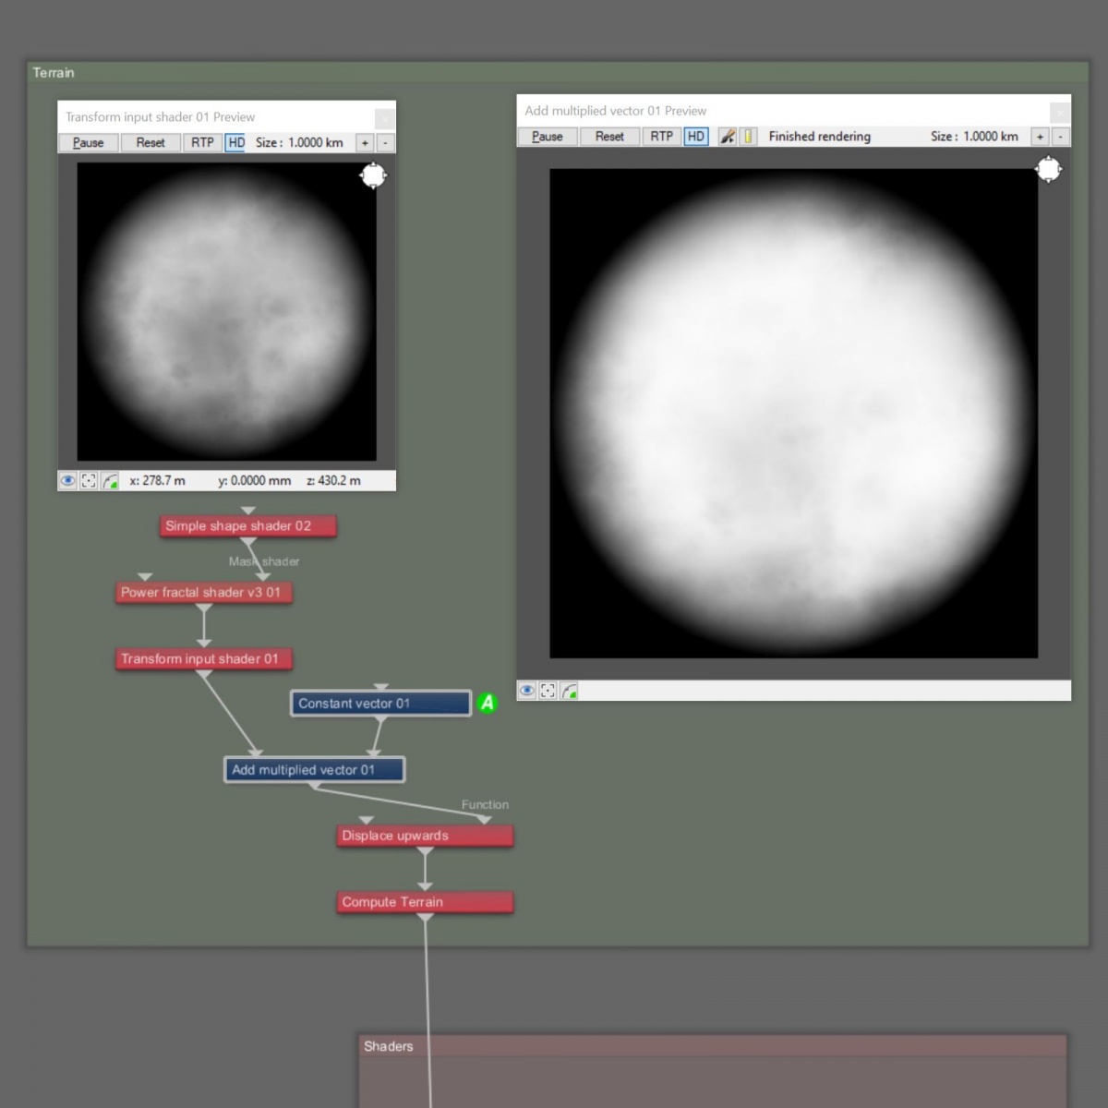1108x1108 pixels.
Task: Decrease size with minus in right preview
Action: 1060,137
